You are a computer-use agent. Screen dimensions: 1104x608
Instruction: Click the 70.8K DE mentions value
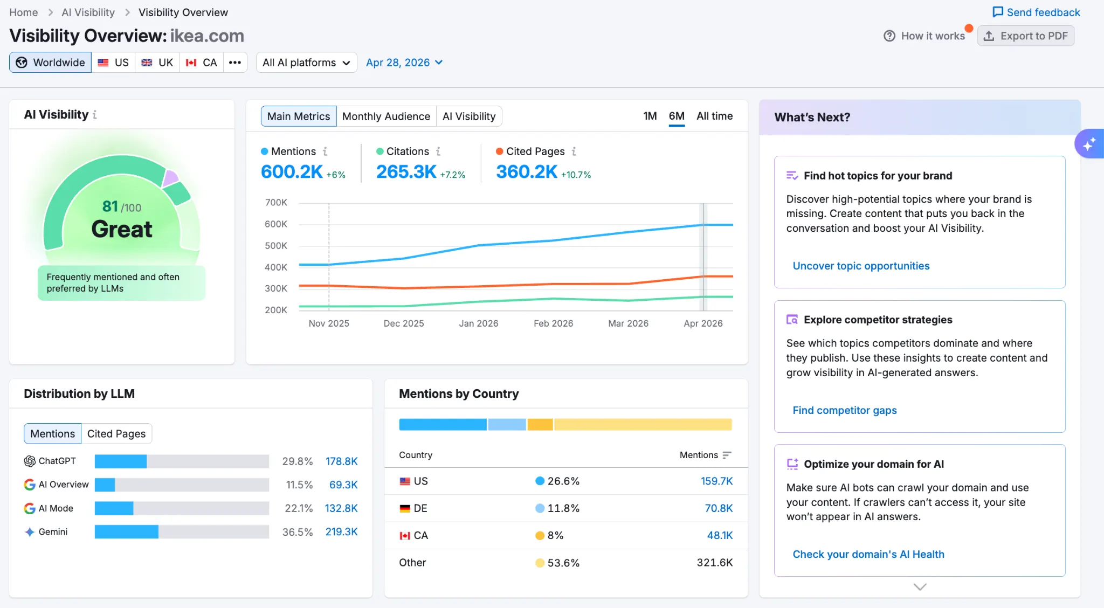point(719,508)
